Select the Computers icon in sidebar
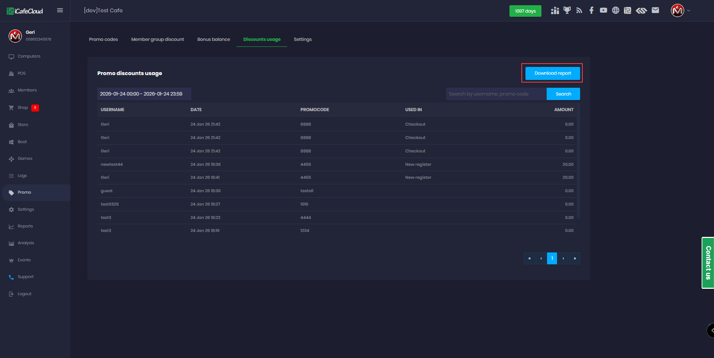The image size is (714, 358). click(11, 56)
